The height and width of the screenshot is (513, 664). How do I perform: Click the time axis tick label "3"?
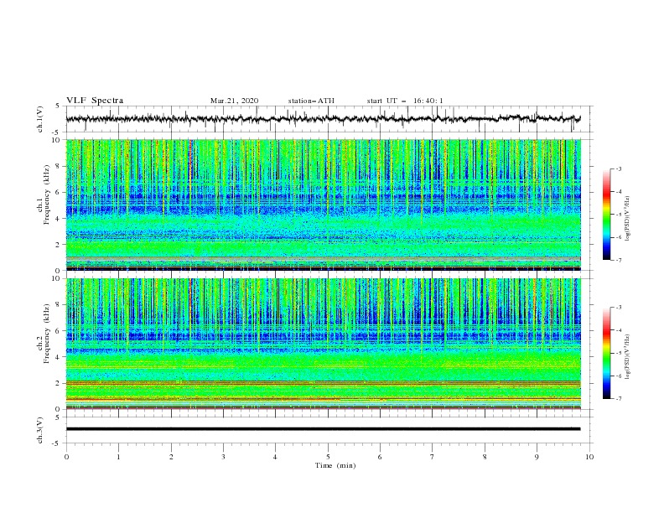click(x=223, y=457)
